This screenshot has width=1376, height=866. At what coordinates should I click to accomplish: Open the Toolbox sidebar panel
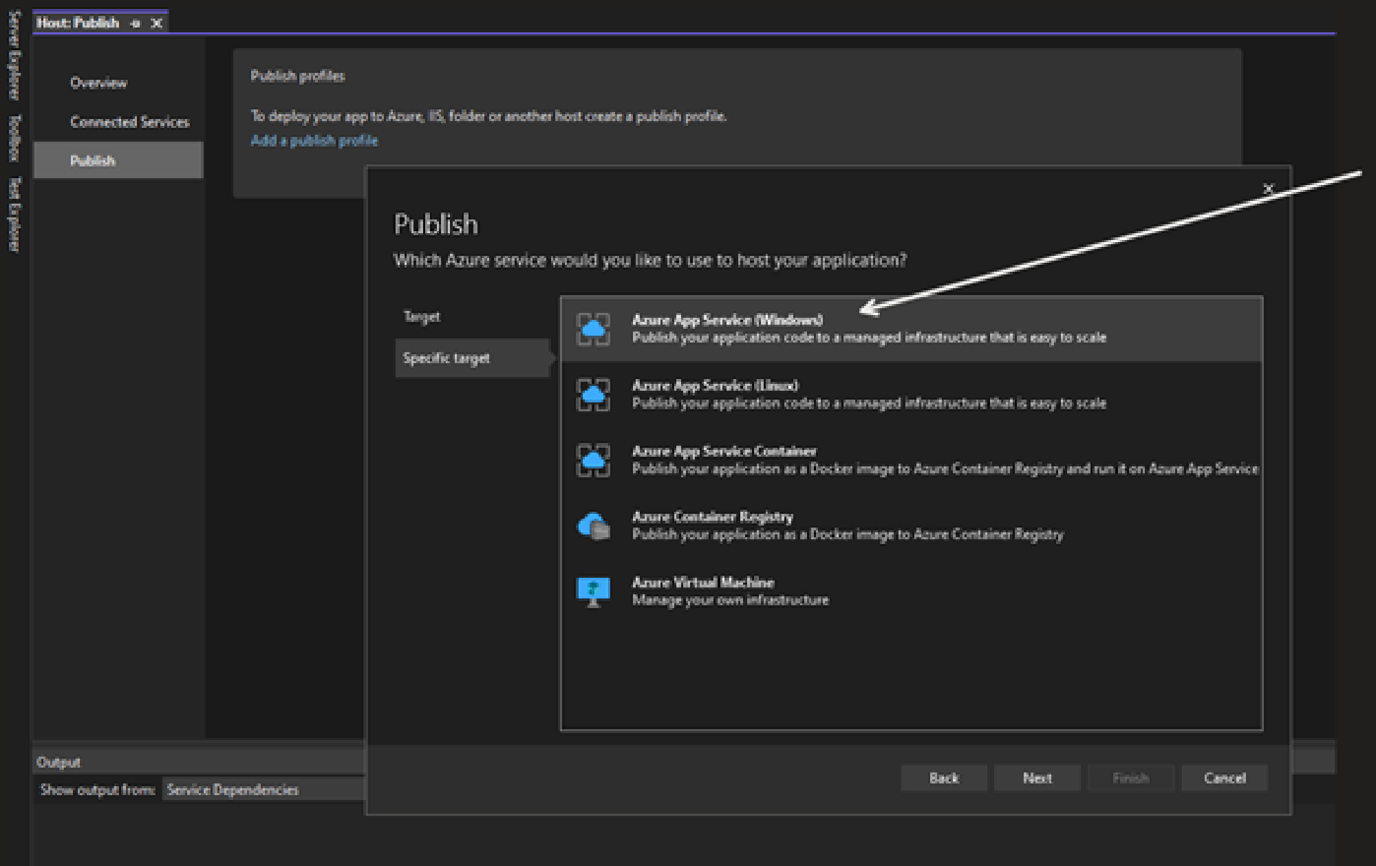pyautogui.click(x=10, y=127)
